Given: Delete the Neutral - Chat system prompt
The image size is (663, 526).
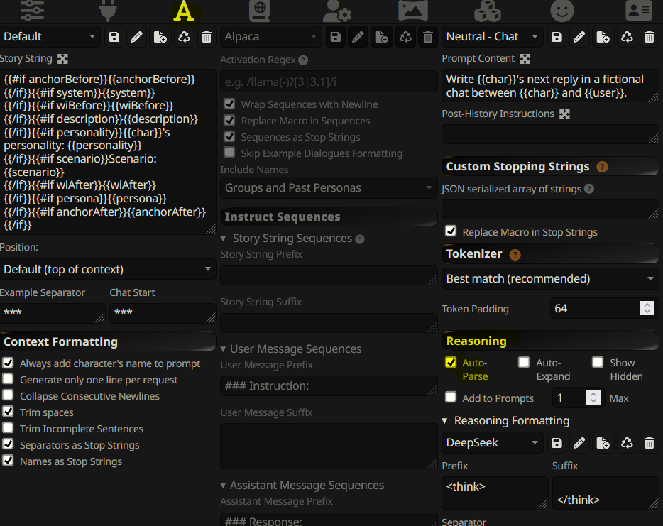Looking at the screenshot, I should click(649, 37).
